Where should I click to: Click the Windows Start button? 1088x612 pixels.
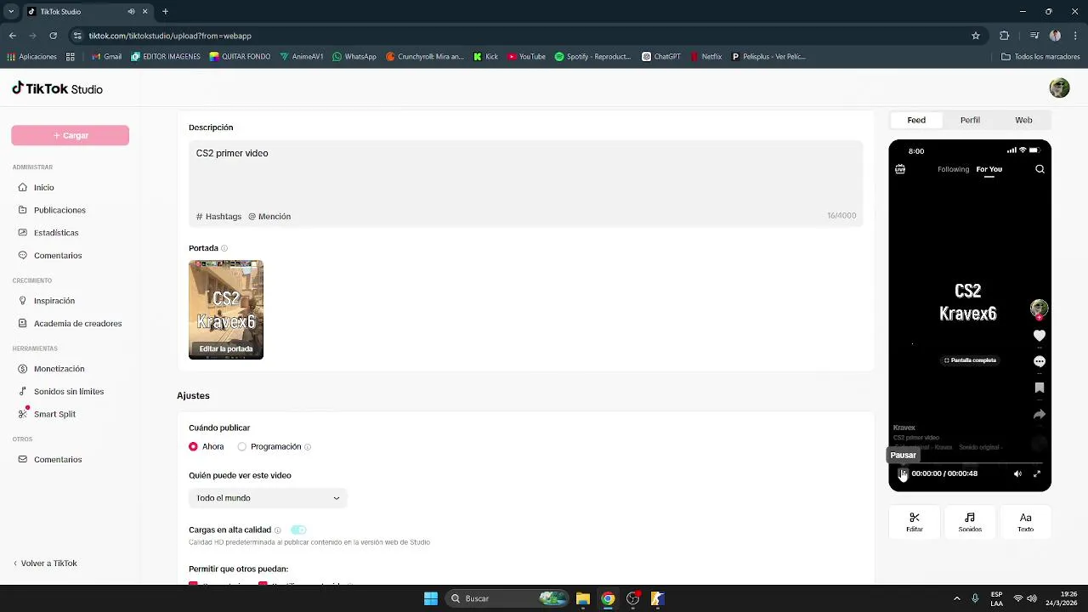pos(431,598)
